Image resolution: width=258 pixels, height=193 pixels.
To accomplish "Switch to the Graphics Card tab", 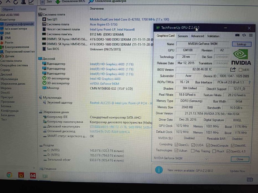I will [165, 36].
